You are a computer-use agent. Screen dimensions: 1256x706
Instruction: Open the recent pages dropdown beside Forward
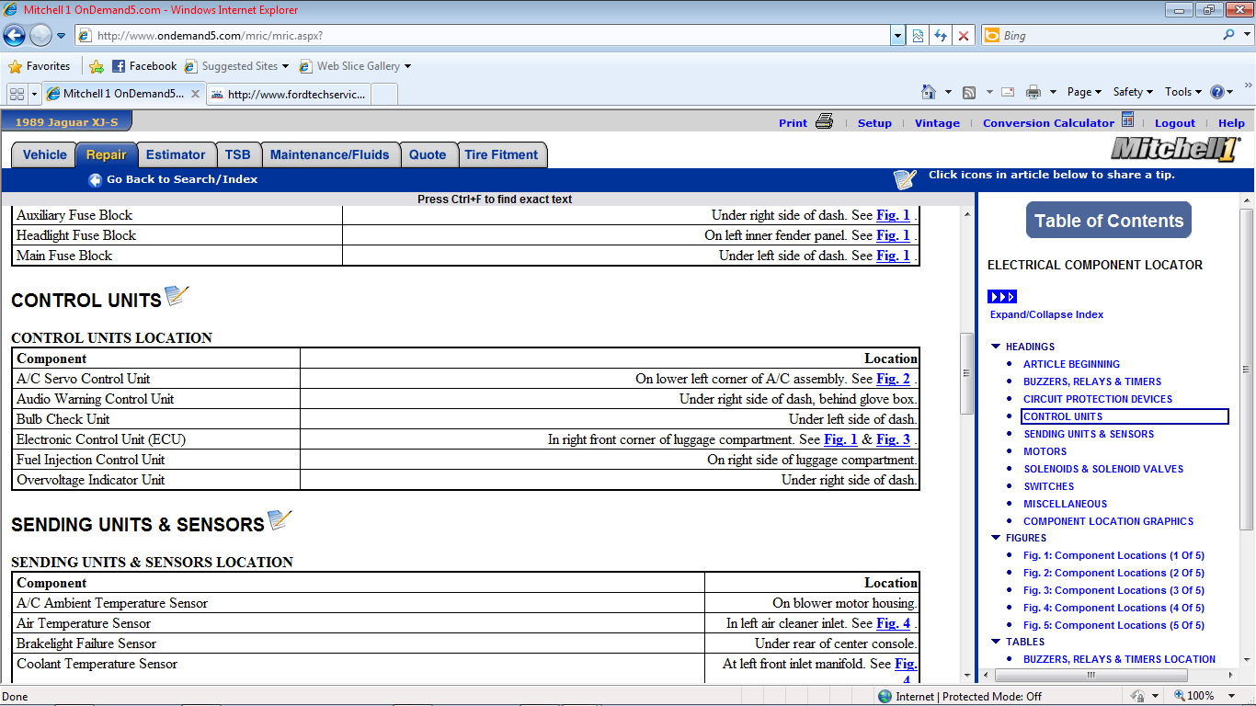[x=62, y=36]
